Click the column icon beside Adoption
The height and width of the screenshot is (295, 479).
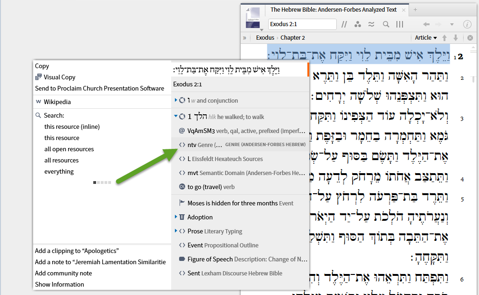pyautogui.click(x=182, y=217)
